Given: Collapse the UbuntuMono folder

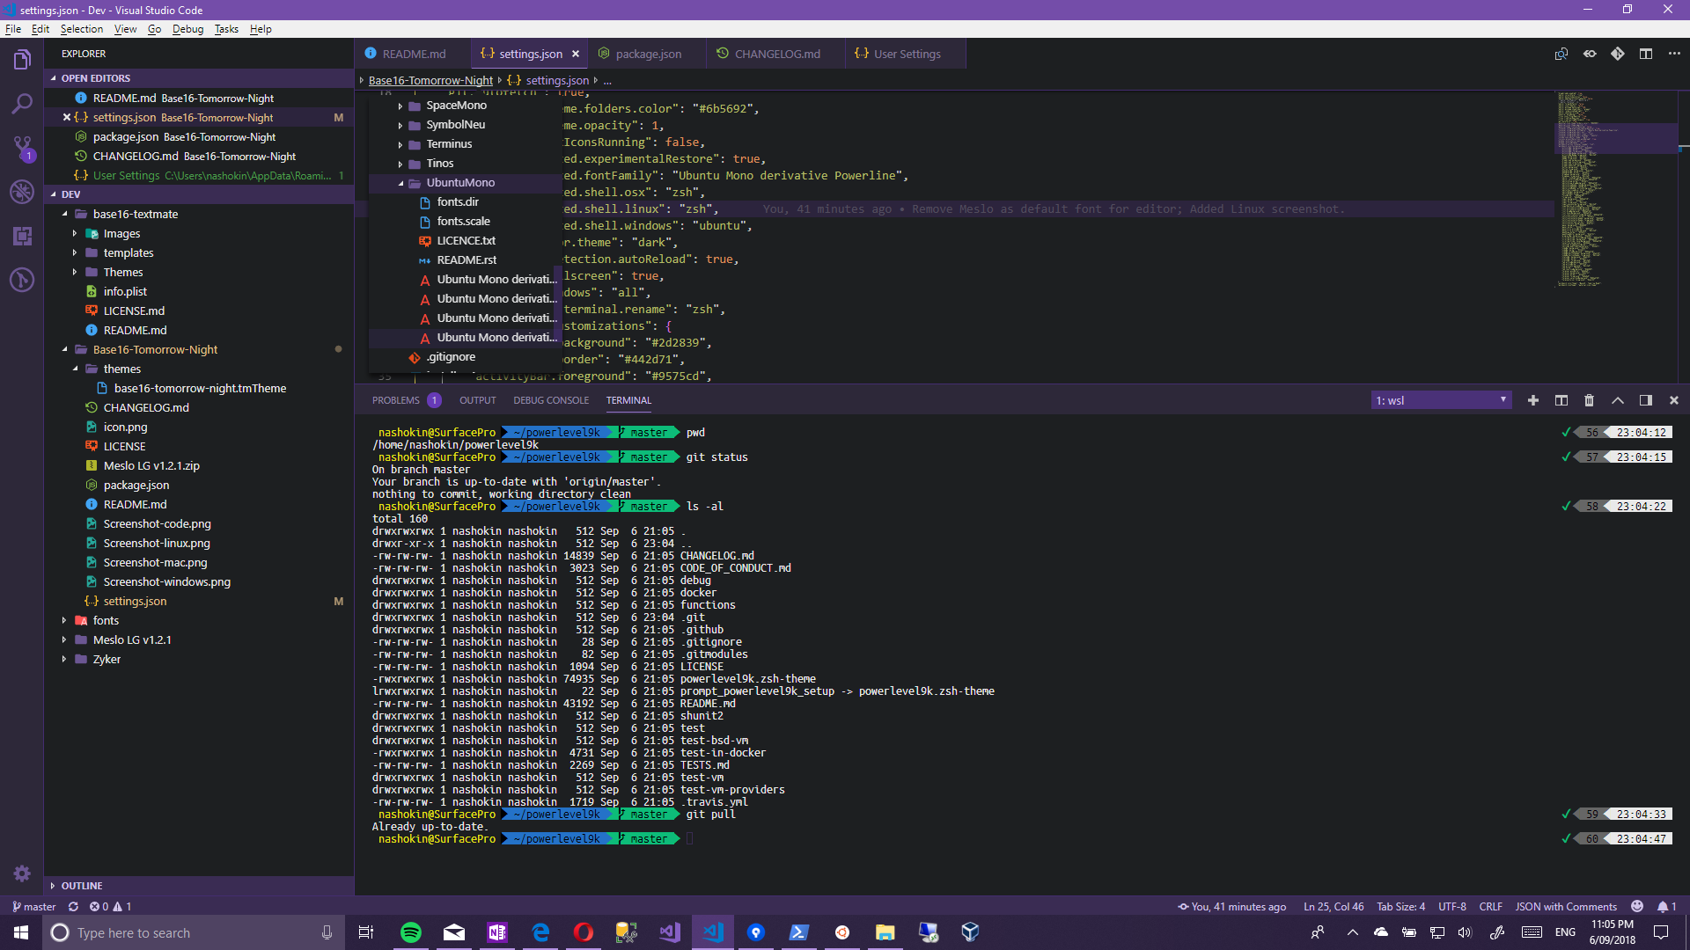Looking at the screenshot, I should 460,182.
